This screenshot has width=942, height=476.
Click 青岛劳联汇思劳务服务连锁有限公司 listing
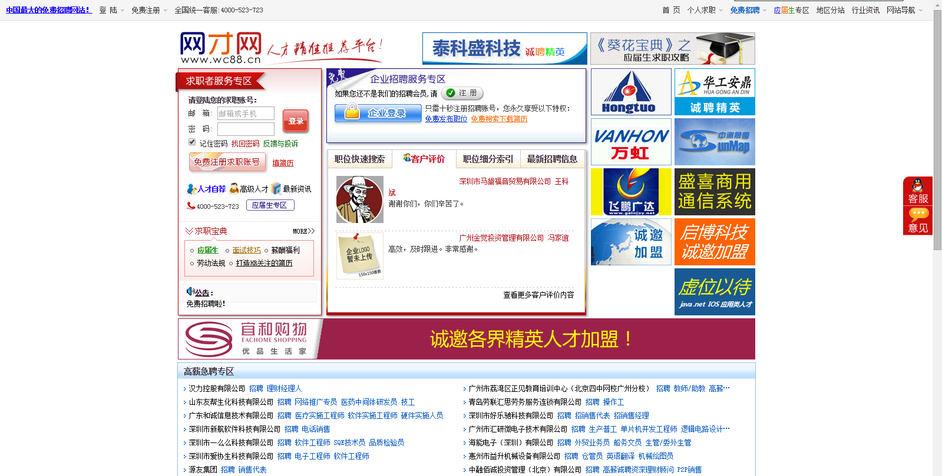point(525,402)
